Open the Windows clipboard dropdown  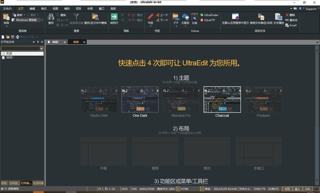(x=42, y=20)
